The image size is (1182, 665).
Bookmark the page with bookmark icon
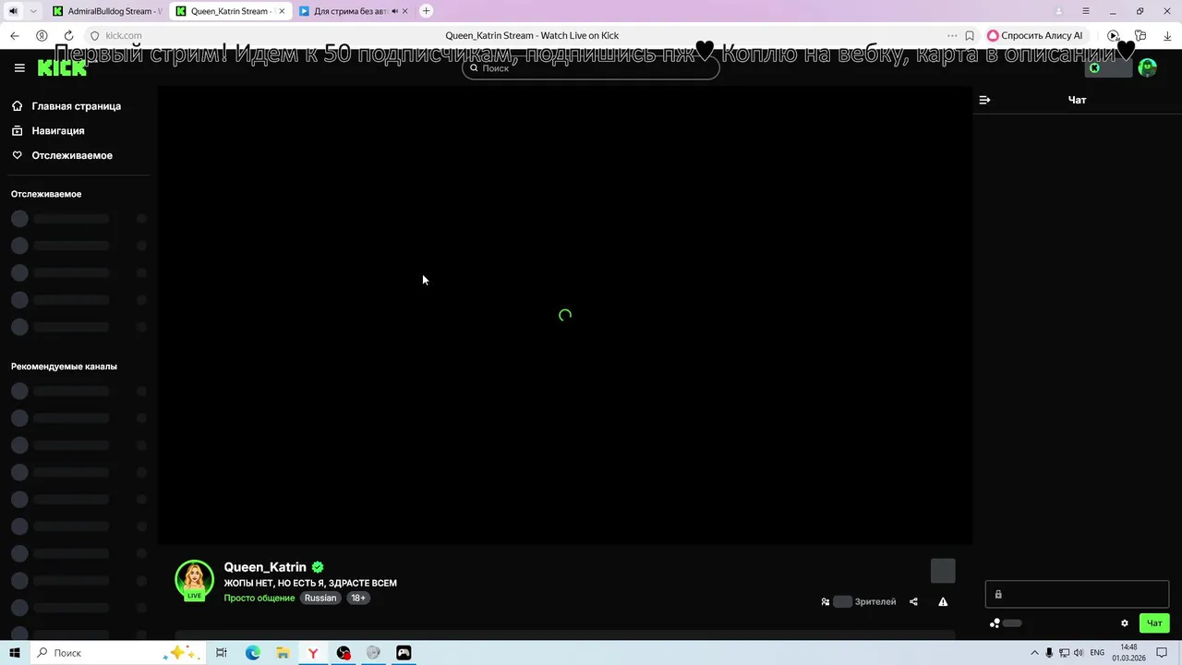(970, 35)
